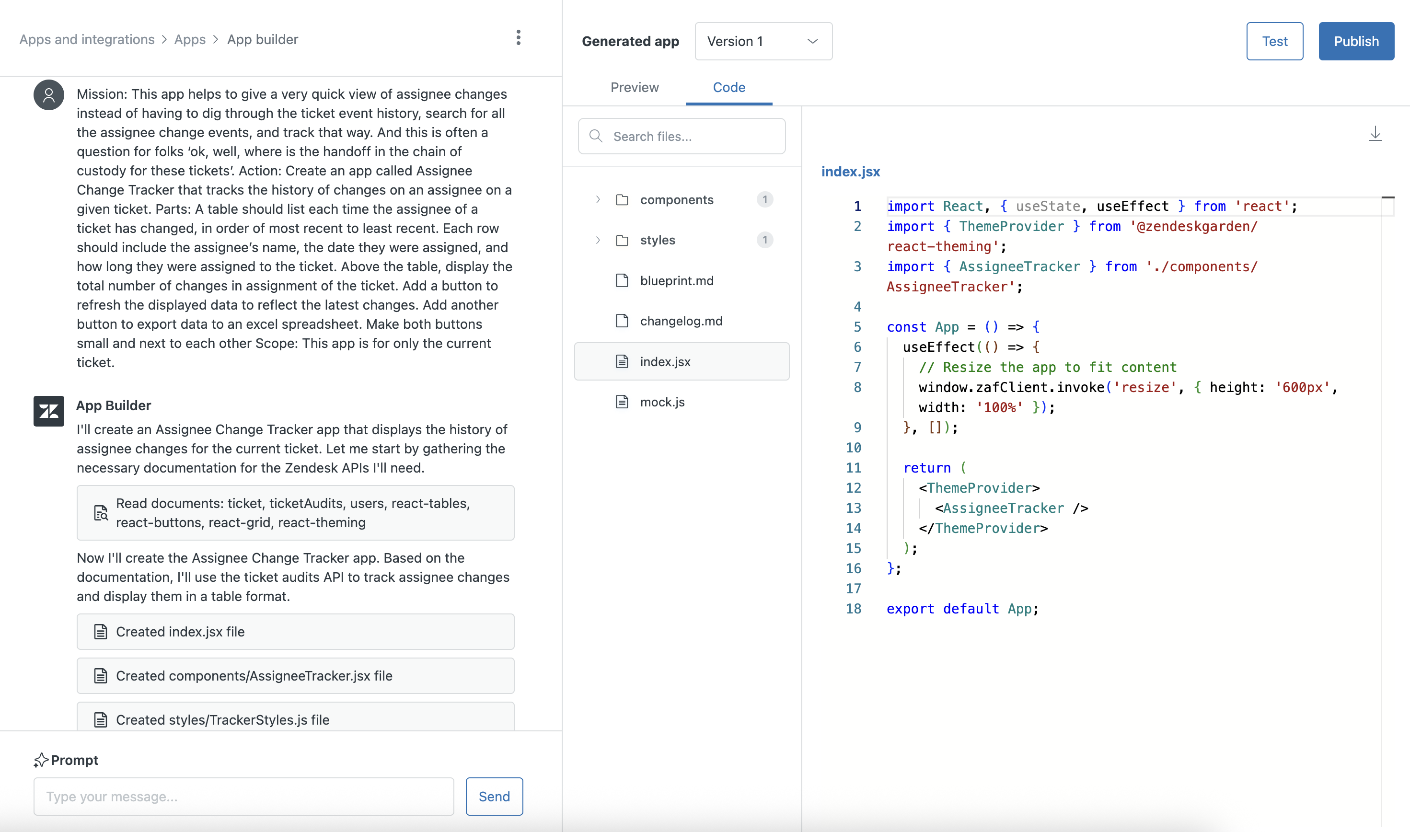The width and height of the screenshot is (1410, 832).
Task: Open changelog.md in the file tree
Action: tap(682, 321)
